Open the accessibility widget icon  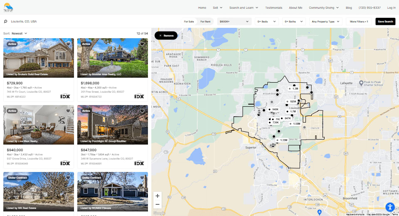click(390, 207)
